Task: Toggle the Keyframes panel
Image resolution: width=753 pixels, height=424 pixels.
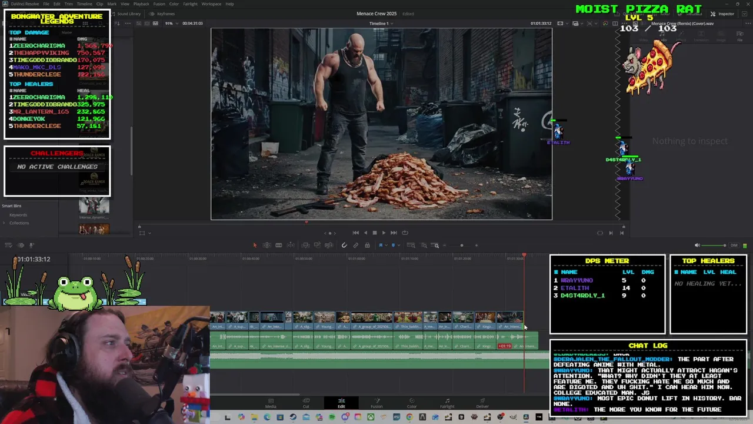Action: pos(162,14)
